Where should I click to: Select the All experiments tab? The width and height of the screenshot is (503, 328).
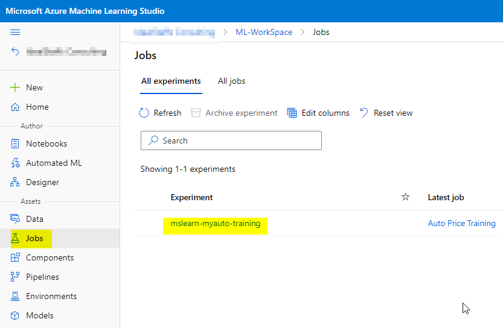171,81
